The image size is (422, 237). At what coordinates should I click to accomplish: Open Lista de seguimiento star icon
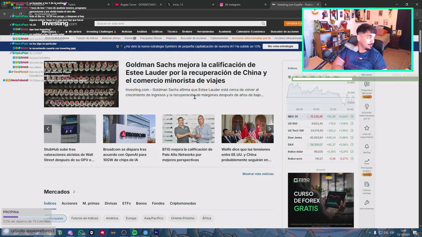point(367,128)
